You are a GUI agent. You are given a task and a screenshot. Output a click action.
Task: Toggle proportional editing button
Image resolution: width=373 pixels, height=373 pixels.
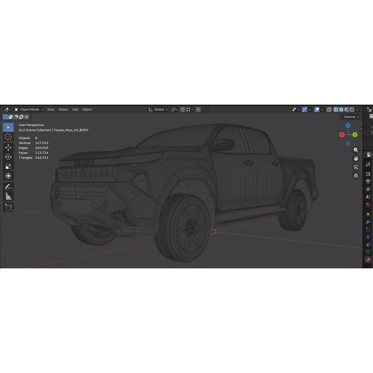click(198, 110)
